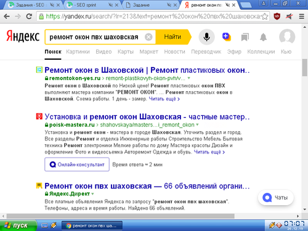
Task: Open notifications bell icon
Action: pos(263,37)
